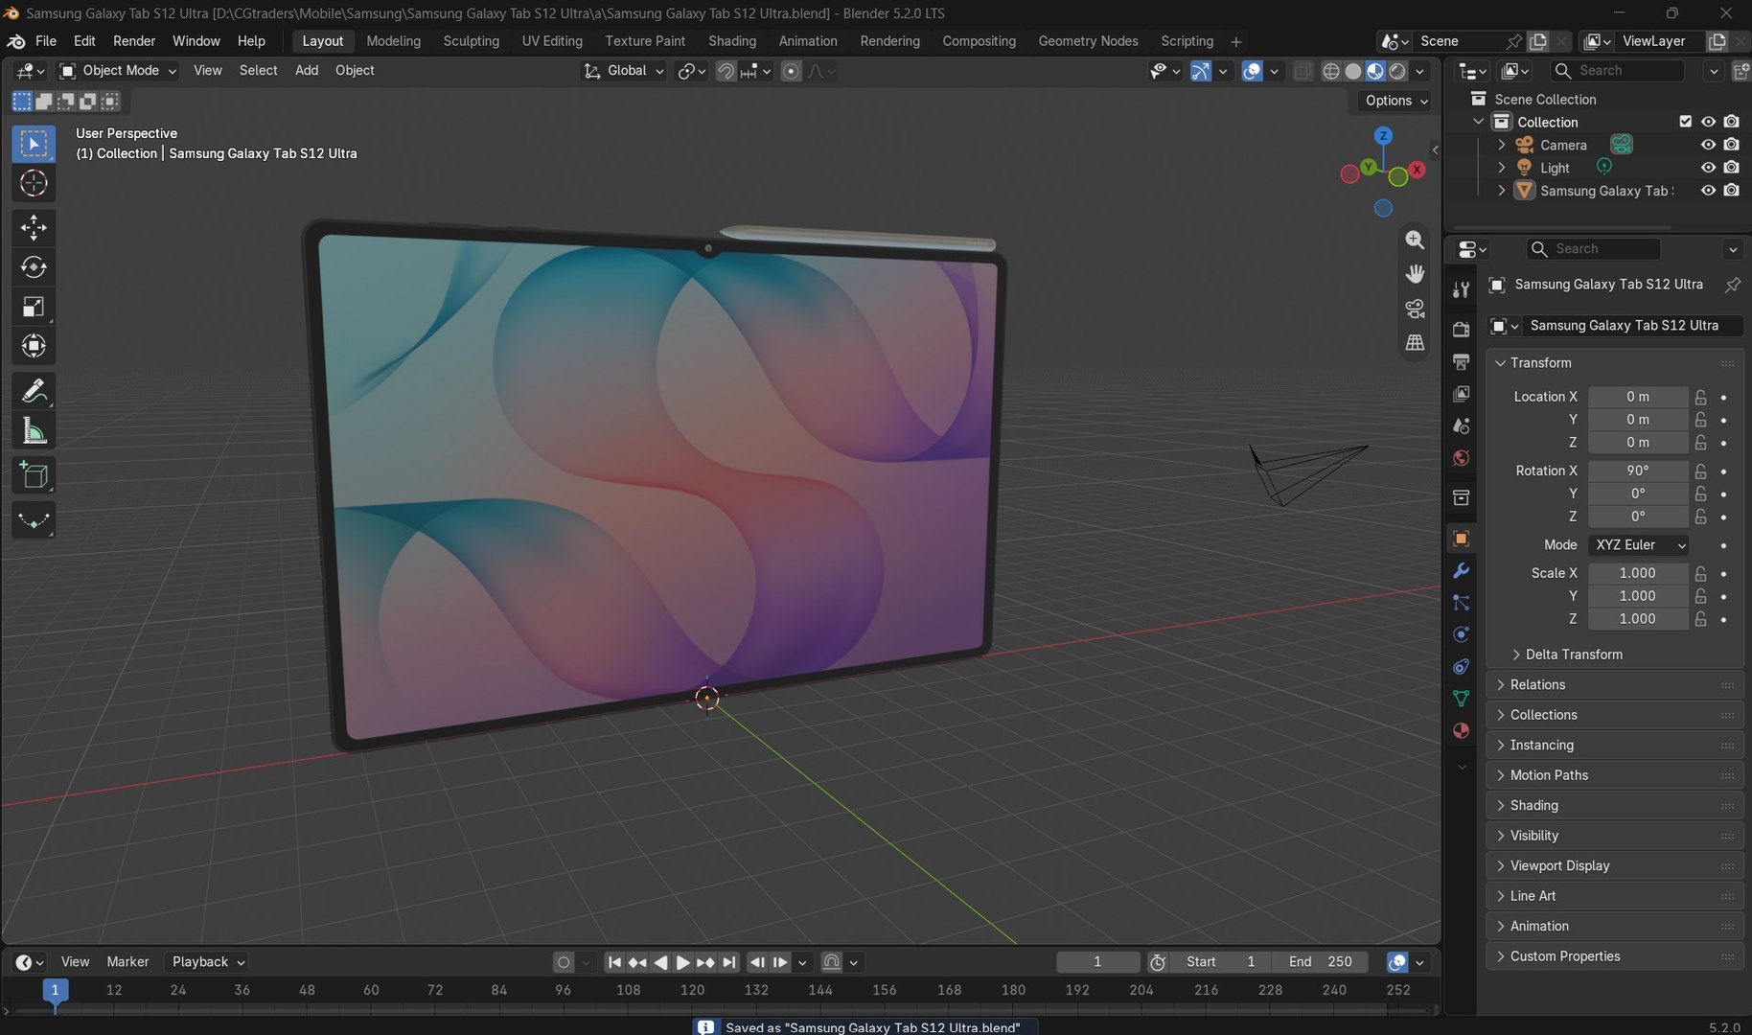Click the Rotation X 90° field

(1638, 471)
